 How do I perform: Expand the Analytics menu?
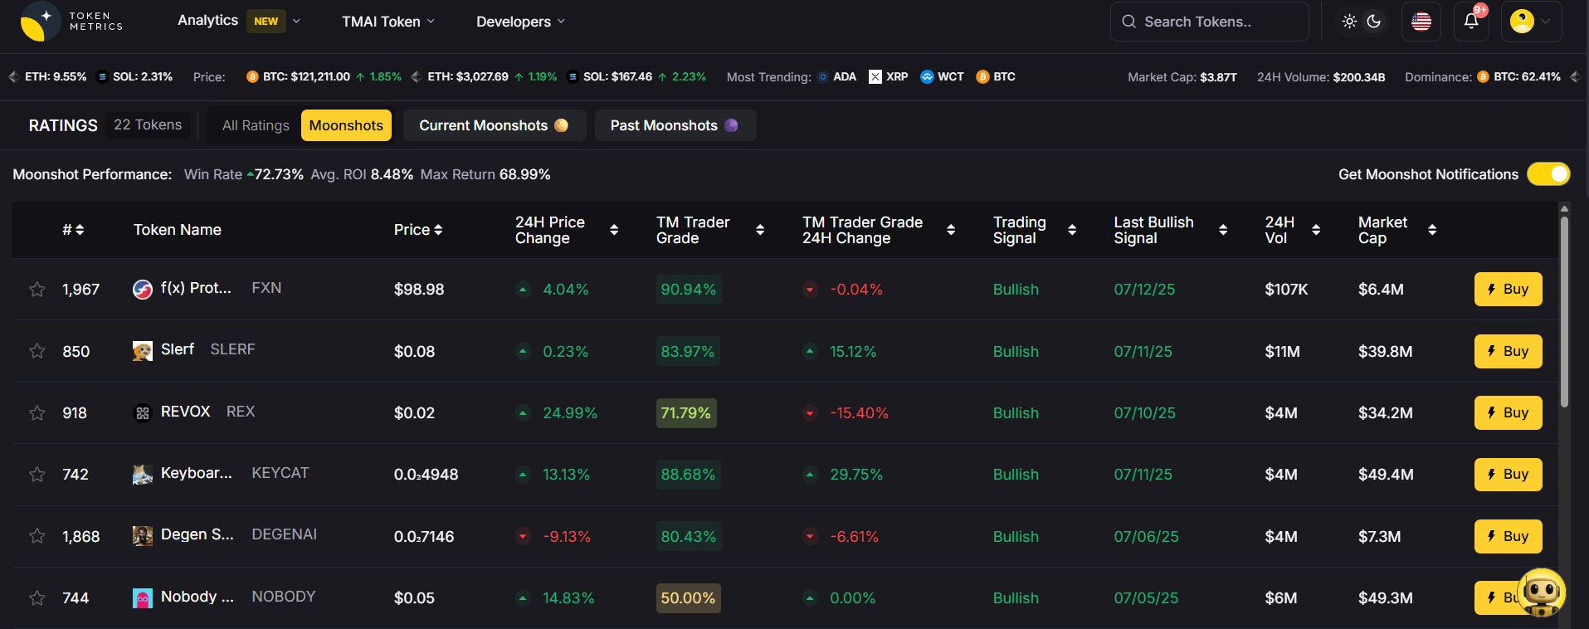click(239, 21)
